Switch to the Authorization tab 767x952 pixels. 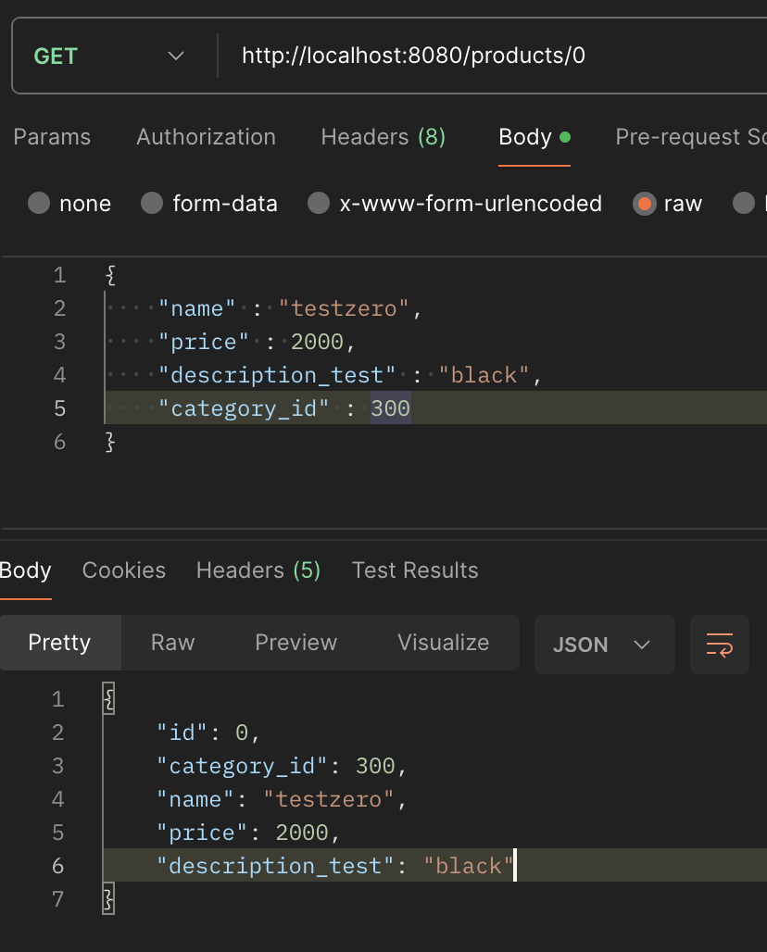pos(206,137)
